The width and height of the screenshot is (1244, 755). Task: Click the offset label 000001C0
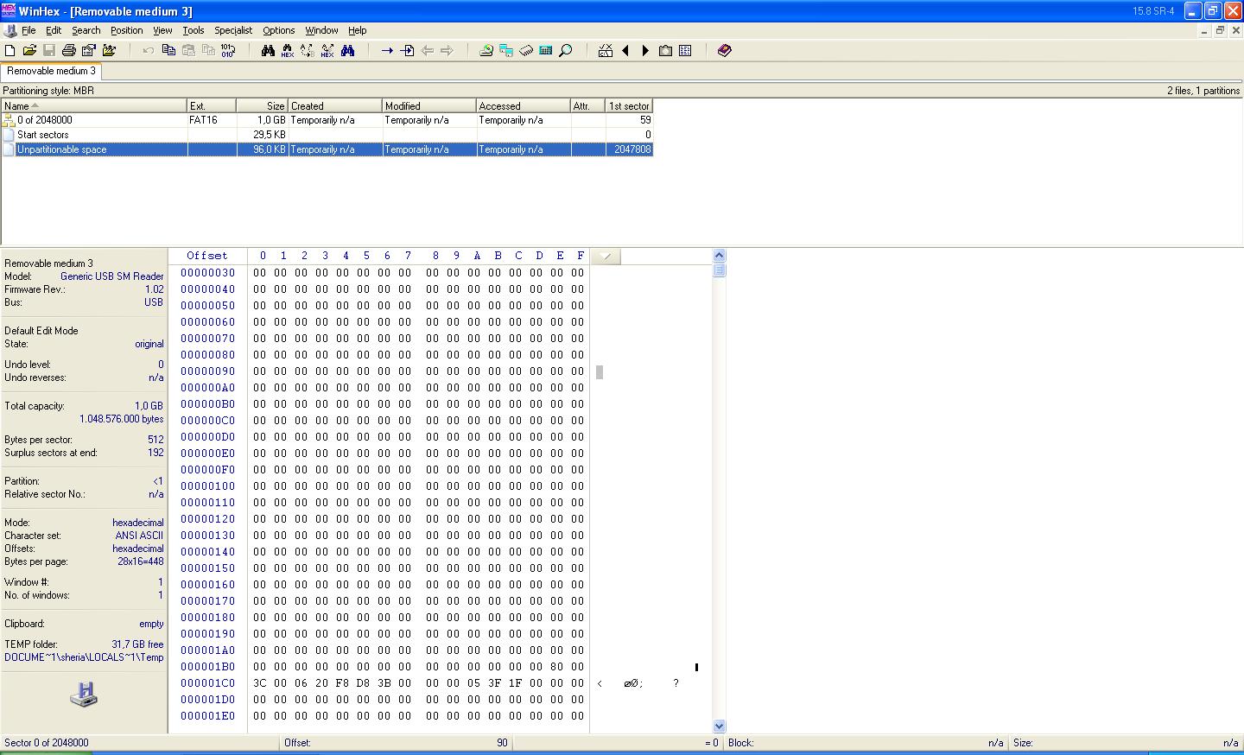click(207, 683)
